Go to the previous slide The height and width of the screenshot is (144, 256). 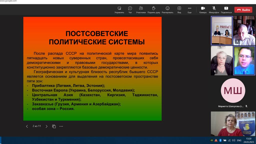point(27,126)
